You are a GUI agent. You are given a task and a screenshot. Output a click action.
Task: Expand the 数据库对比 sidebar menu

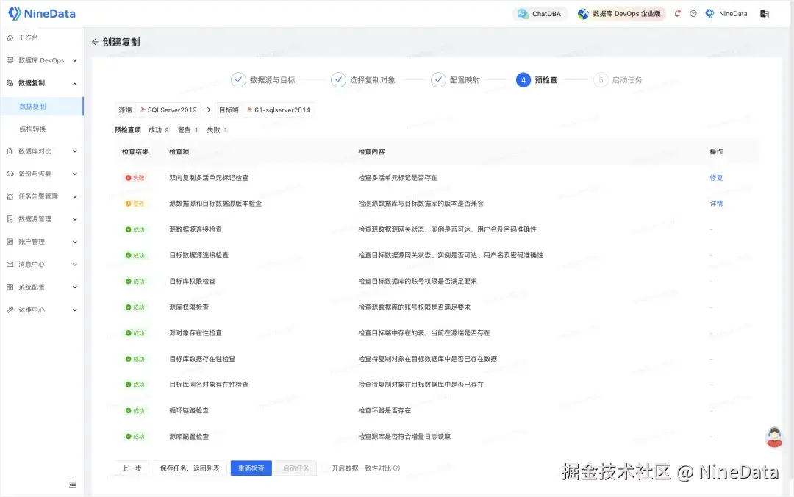click(x=33, y=151)
